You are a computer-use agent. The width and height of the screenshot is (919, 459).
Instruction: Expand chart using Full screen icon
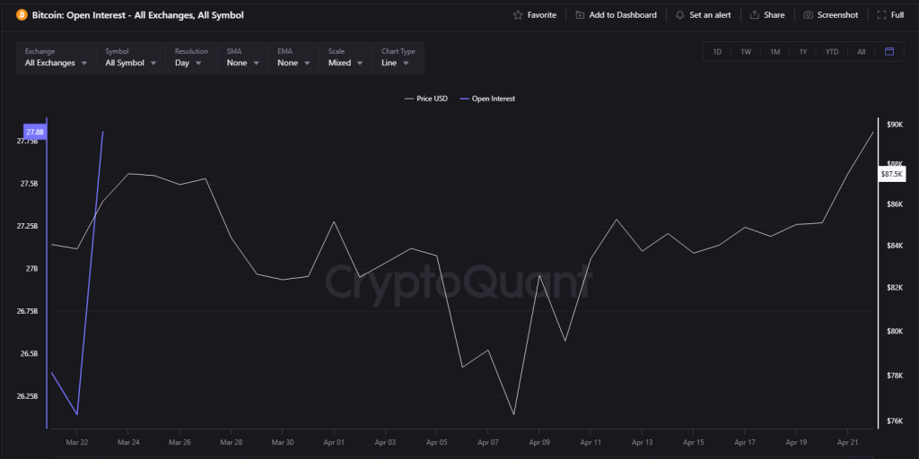882,15
